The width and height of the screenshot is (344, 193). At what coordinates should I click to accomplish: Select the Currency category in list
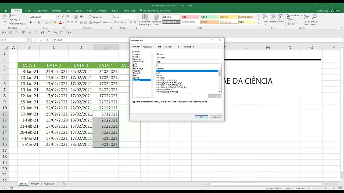point(137,59)
